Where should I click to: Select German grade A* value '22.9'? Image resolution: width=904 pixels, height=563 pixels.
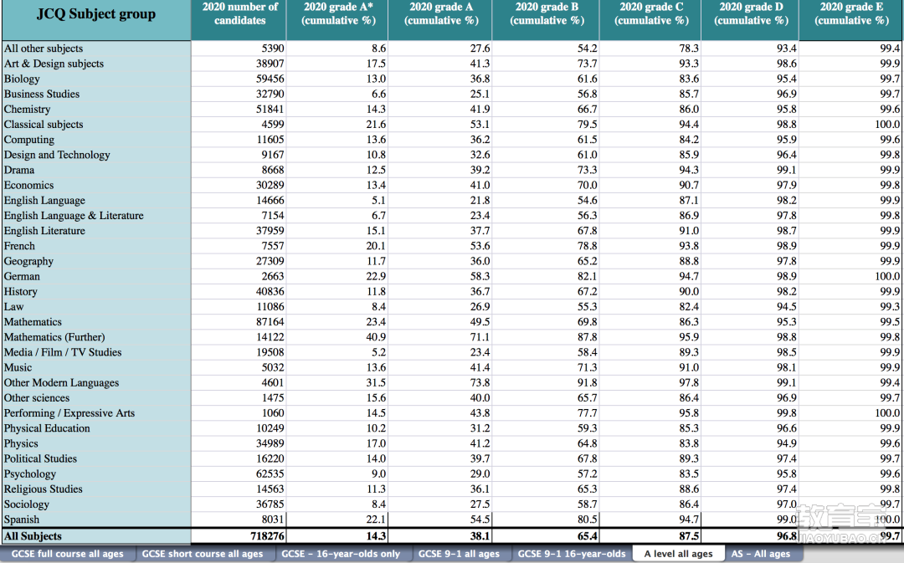coord(376,276)
